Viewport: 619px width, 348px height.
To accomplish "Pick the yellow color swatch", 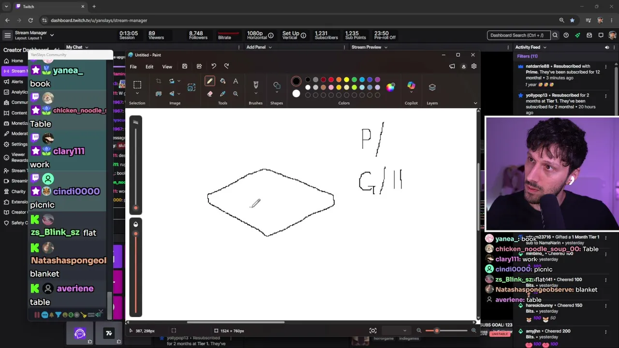I will click(x=346, y=80).
